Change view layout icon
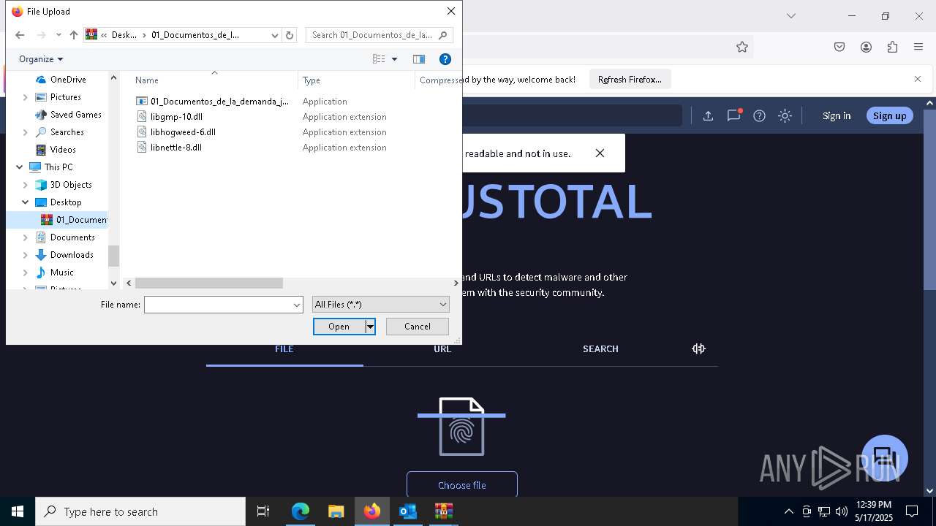936x526 pixels. coord(379,59)
